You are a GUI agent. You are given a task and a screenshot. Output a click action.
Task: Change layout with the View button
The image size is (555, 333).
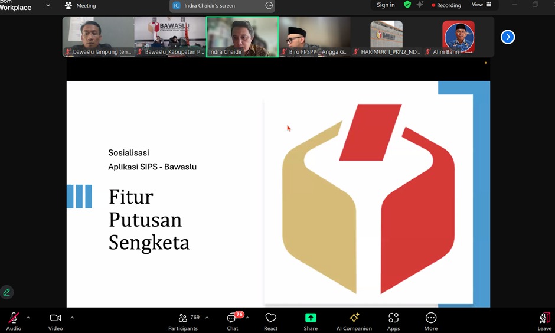point(481,5)
